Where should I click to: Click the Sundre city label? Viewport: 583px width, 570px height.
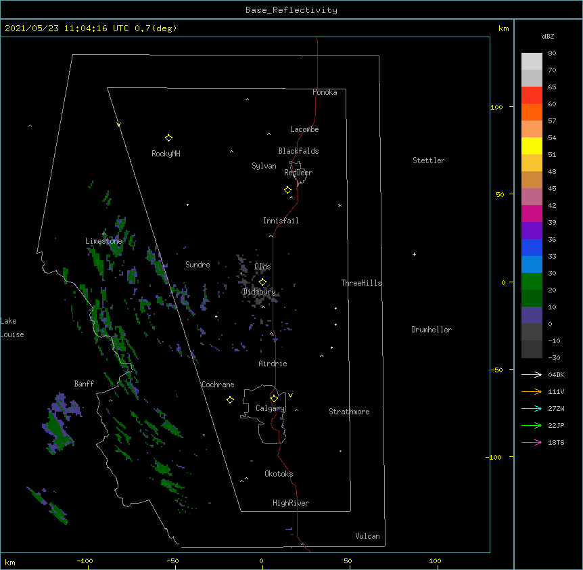pos(197,265)
